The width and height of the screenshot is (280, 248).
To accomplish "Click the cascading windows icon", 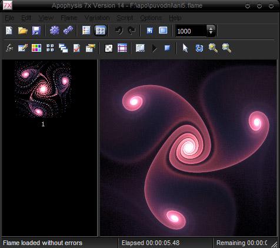I will (64, 48).
